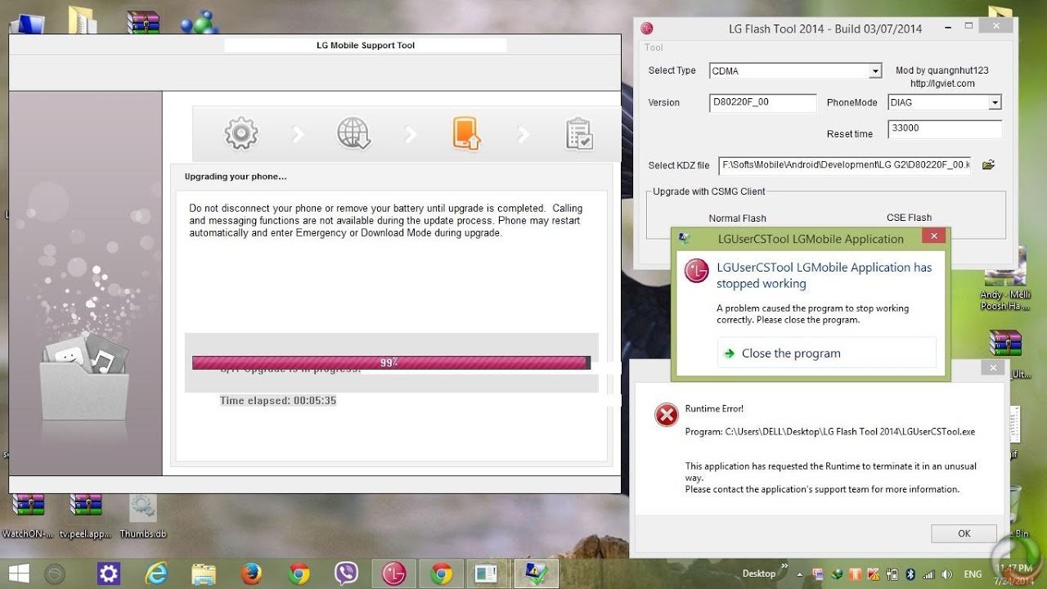The height and width of the screenshot is (589, 1047).
Task: Click the globe search step icon
Action: (354, 133)
